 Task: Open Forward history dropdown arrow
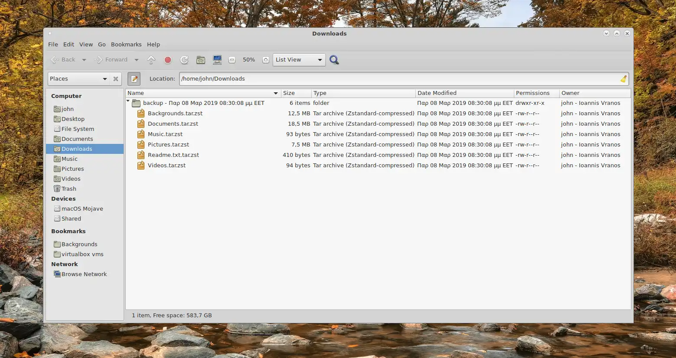point(136,60)
